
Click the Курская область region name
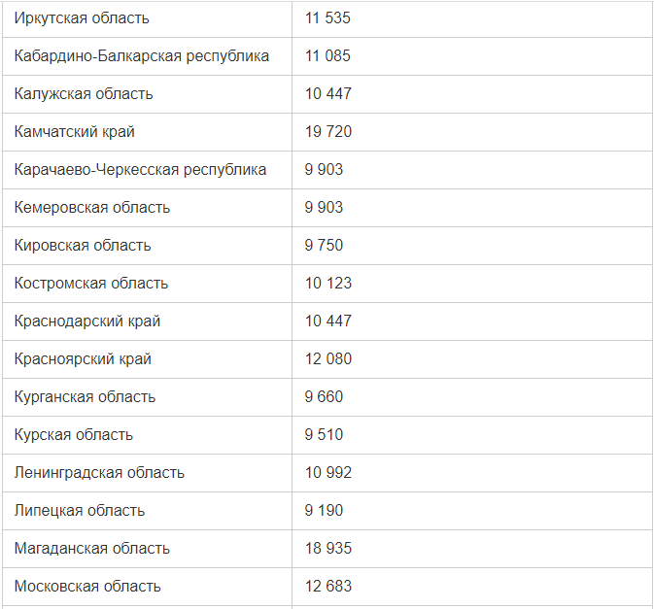coord(74,435)
